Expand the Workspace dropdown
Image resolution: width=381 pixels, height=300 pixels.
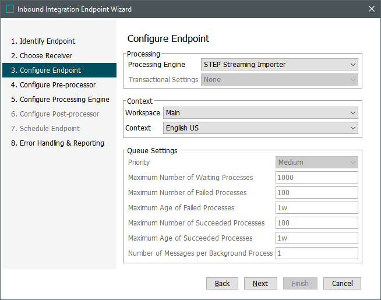click(260, 113)
